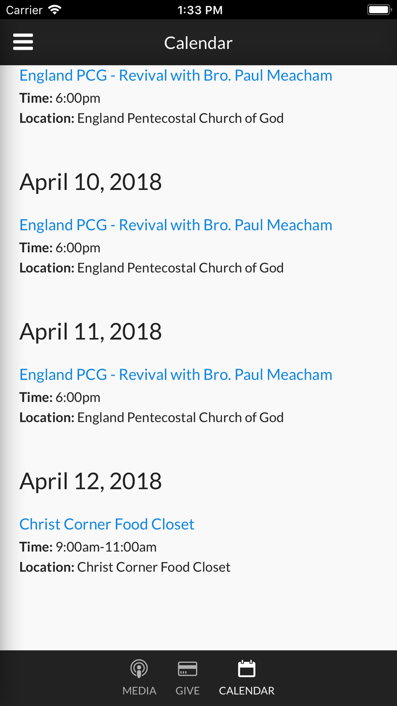
Task: Tap the April 11, 2018 date heading
Action: pos(91,332)
